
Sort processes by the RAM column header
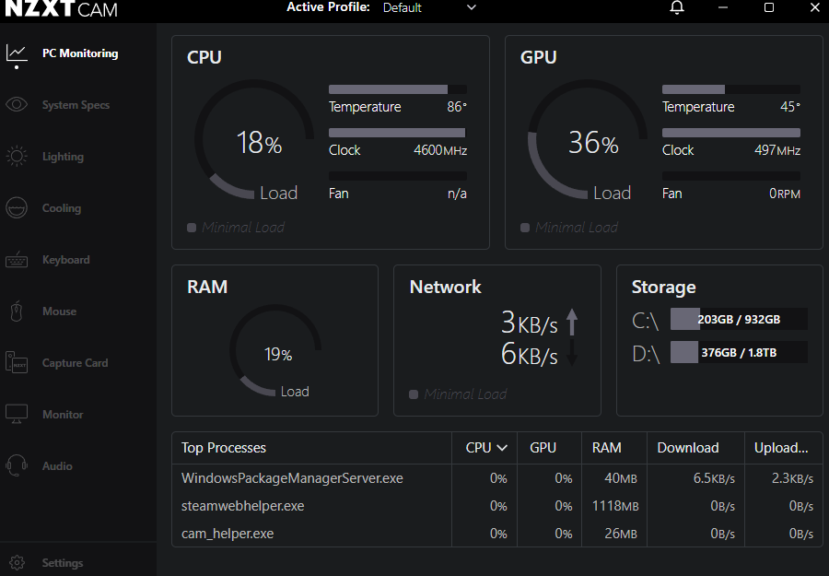coord(606,448)
